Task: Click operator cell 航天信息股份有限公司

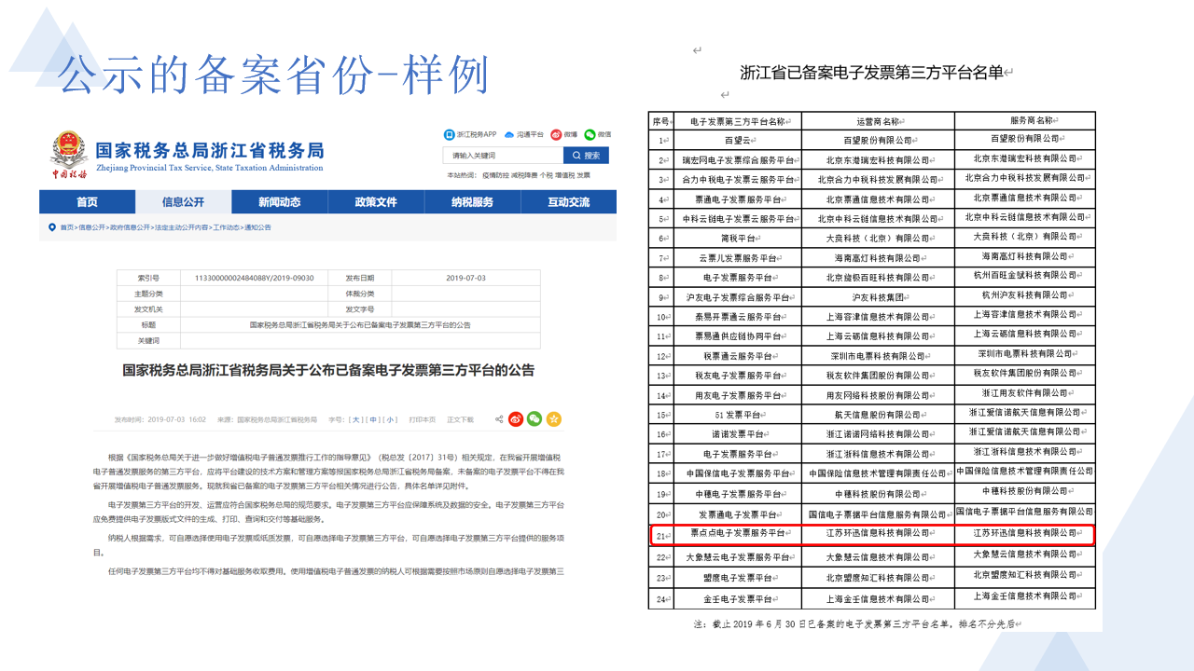Action: [878, 415]
